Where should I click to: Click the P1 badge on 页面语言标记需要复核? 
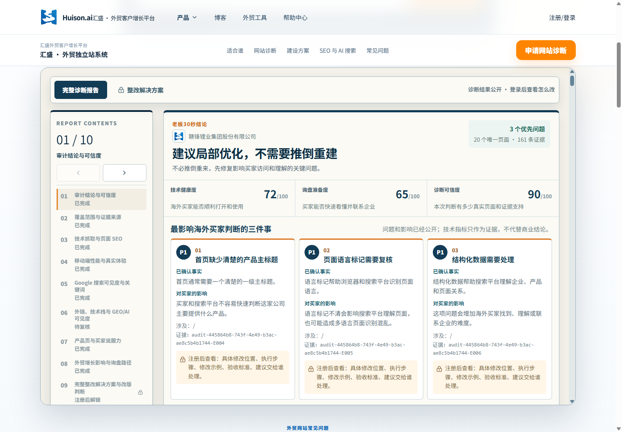(312, 252)
